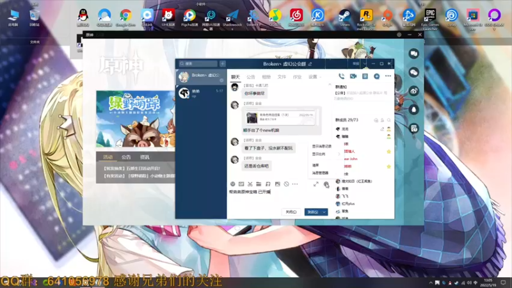Image resolution: width=512 pixels, height=288 pixels.
Task: Open Google Chrome desktop shortcut
Action: (125, 19)
